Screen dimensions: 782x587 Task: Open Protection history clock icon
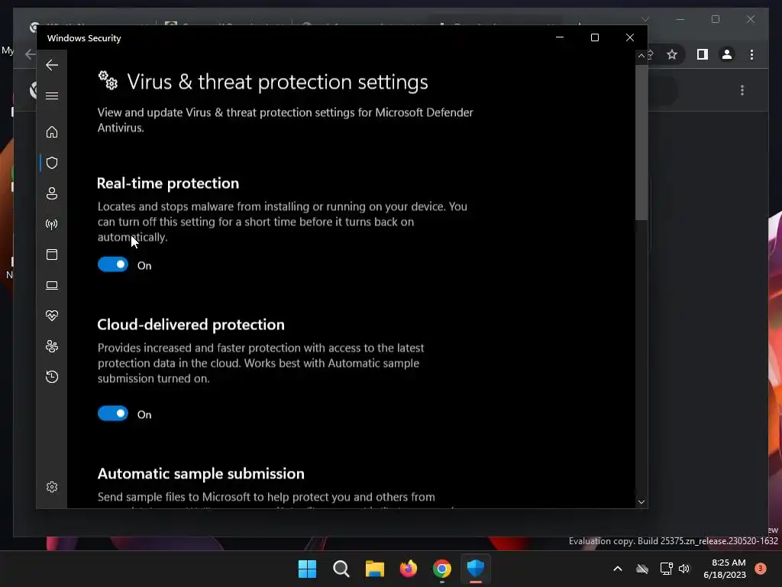[x=52, y=377]
